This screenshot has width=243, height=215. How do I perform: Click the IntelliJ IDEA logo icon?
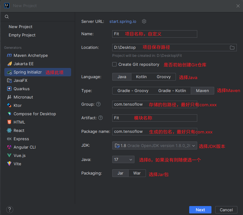tap(7, 6)
